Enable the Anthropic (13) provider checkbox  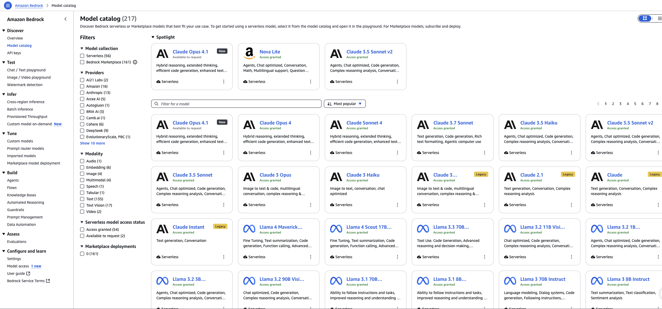point(82,93)
